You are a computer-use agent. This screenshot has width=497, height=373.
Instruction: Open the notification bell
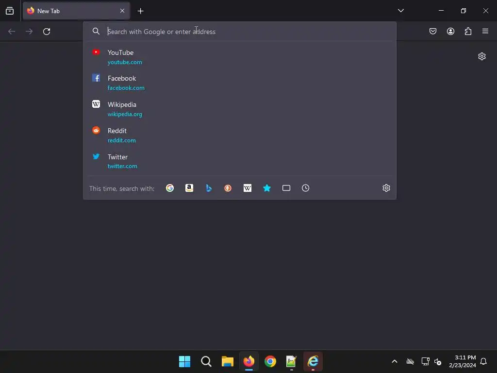pos(483,361)
